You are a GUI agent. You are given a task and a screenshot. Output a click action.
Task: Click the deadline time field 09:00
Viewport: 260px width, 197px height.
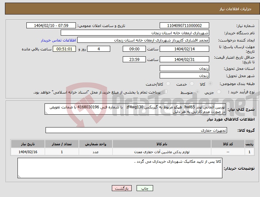pos(134,49)
